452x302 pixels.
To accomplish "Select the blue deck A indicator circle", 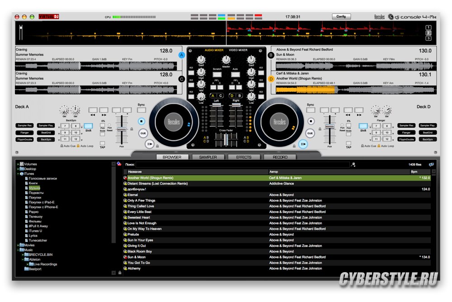I will coord(182,55).
